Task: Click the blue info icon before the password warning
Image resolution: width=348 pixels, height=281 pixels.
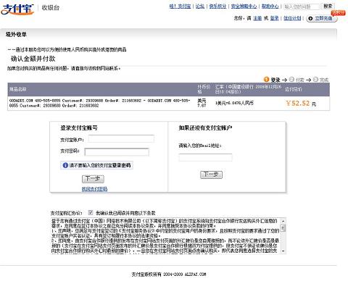Action: point(65,165)
